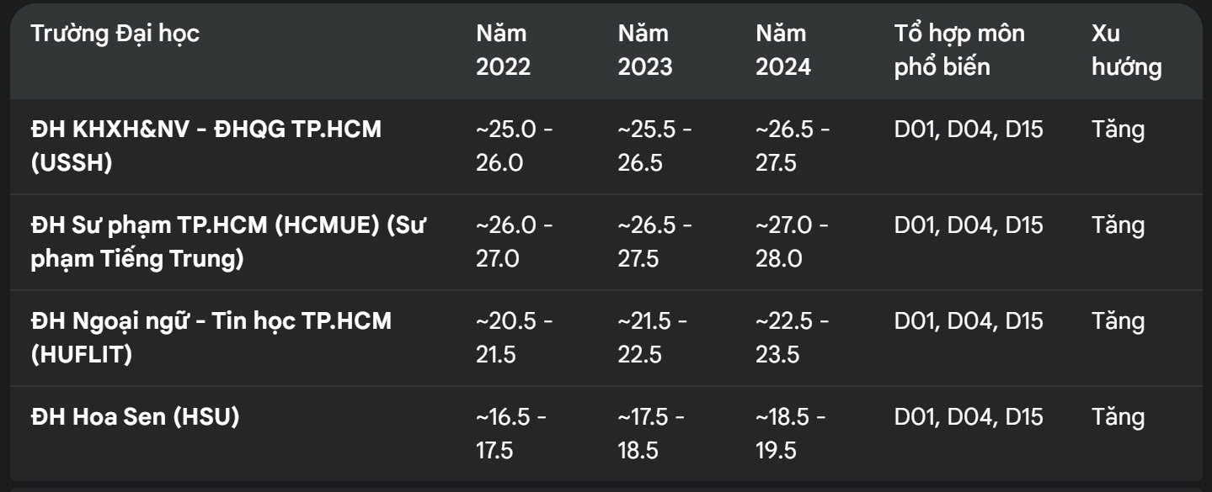The height and width of the screenshot is (492, 1212).
Task: Select the "Năm 2022" column header
Action: pyautogui.click(x=504, y=50)
